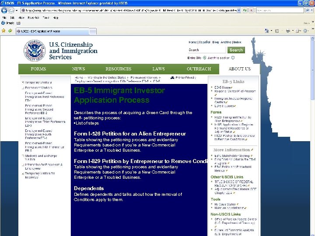Click the site Search text field

point(206,50)
